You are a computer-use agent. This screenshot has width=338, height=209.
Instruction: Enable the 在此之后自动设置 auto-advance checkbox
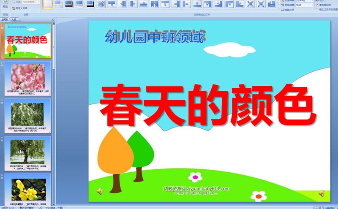317,9
